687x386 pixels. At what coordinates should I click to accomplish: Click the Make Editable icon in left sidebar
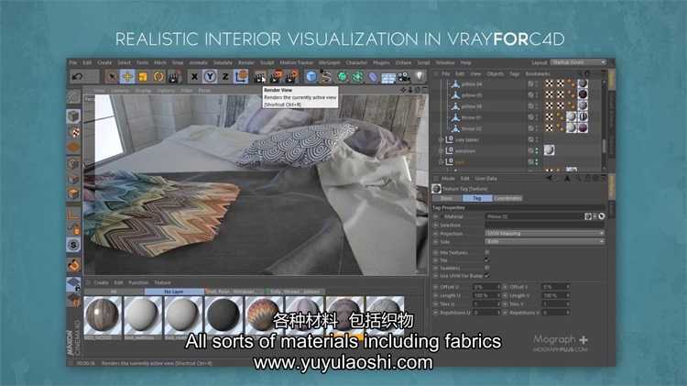tap(73, 97)
